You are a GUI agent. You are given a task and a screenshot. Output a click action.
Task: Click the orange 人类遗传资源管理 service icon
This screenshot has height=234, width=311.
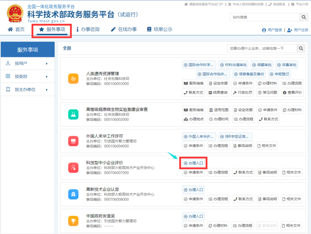coord(73,79)
